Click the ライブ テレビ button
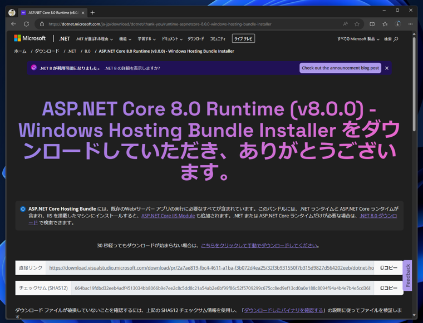The image size is (423, 323). 243,38
